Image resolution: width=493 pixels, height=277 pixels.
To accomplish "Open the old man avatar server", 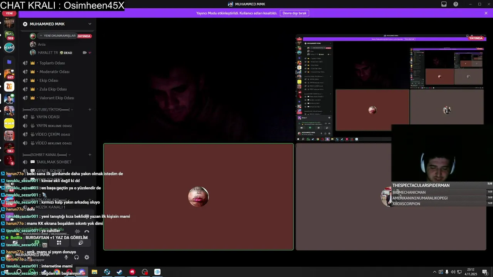I will tap(9, 136).
